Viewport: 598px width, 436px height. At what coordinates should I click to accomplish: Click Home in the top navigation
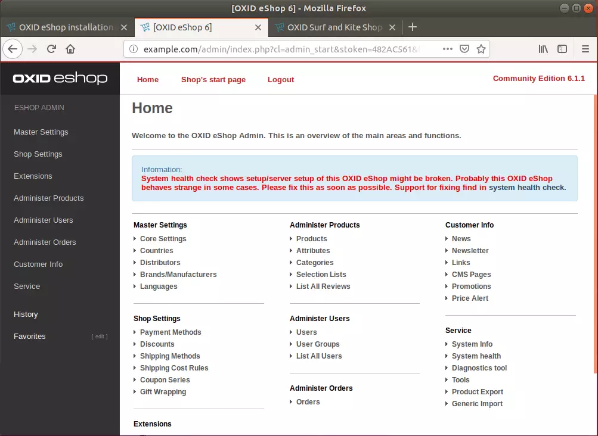[x=148, y=80]
